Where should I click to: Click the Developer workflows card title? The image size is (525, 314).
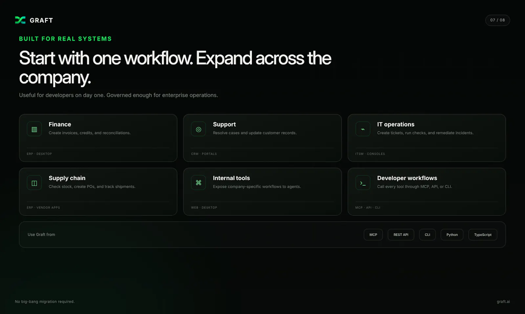pos(407,178)
